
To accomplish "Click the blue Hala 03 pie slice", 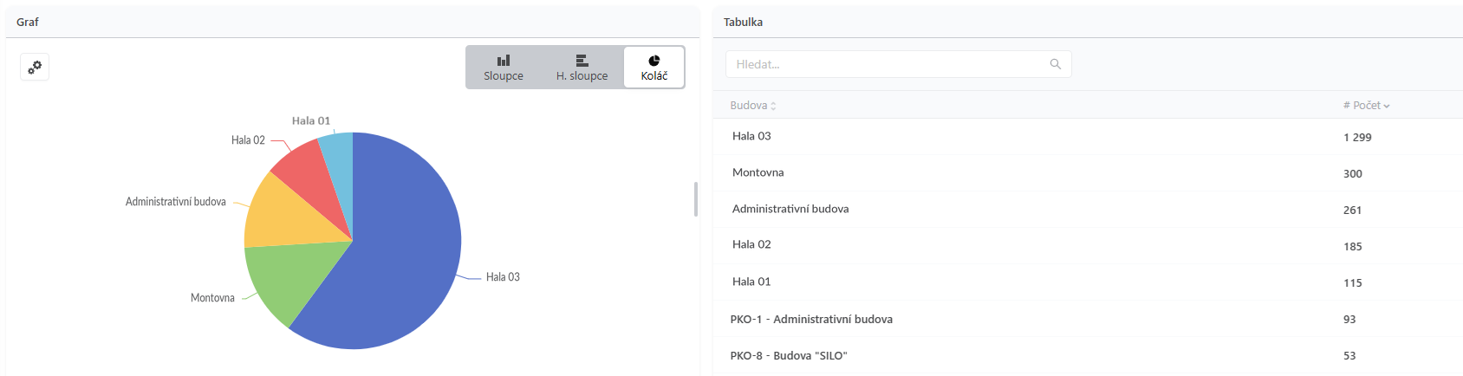I will coord(399,260).
